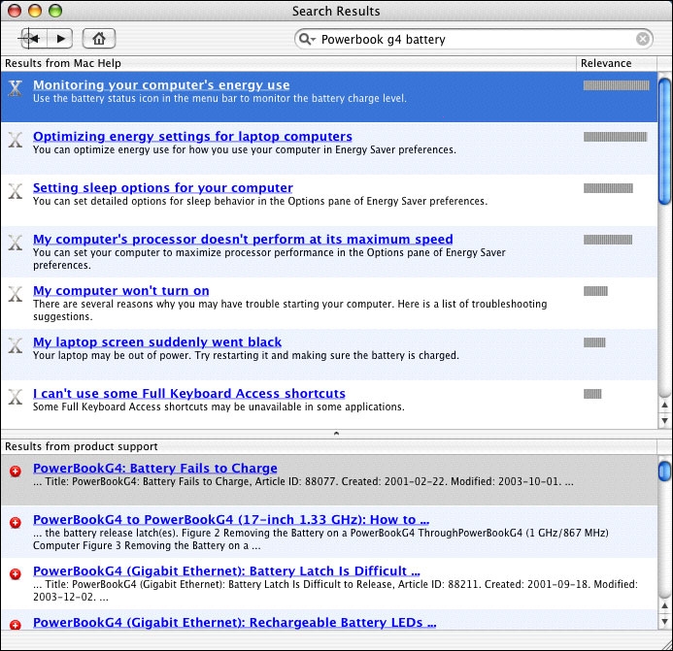Click relevance bar for 'My computer won't turn on'
Image resolution: width=673 pixels, height=651 pixels.
click(x=595, y=291)
